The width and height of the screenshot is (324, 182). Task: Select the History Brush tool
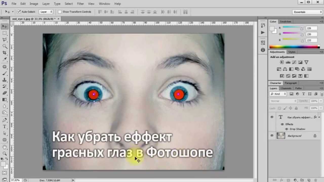5,86
